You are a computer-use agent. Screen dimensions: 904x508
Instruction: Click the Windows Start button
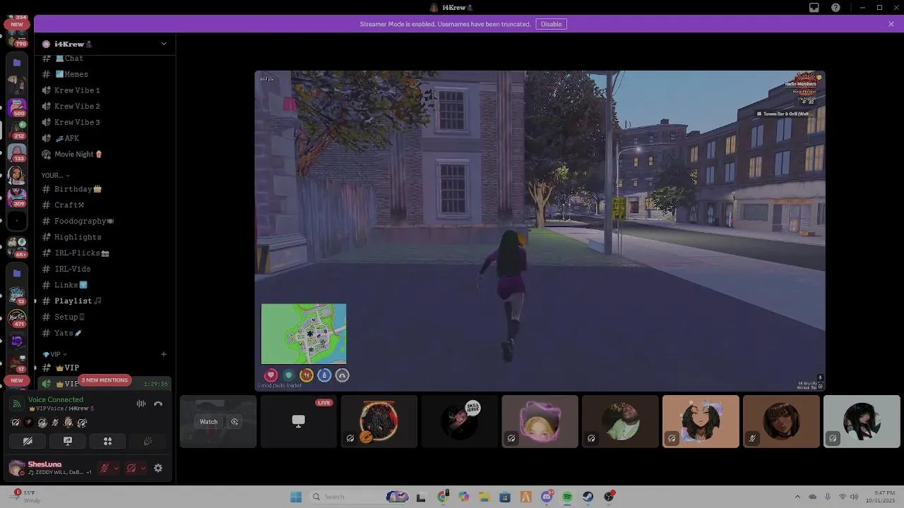coord(296,497)
